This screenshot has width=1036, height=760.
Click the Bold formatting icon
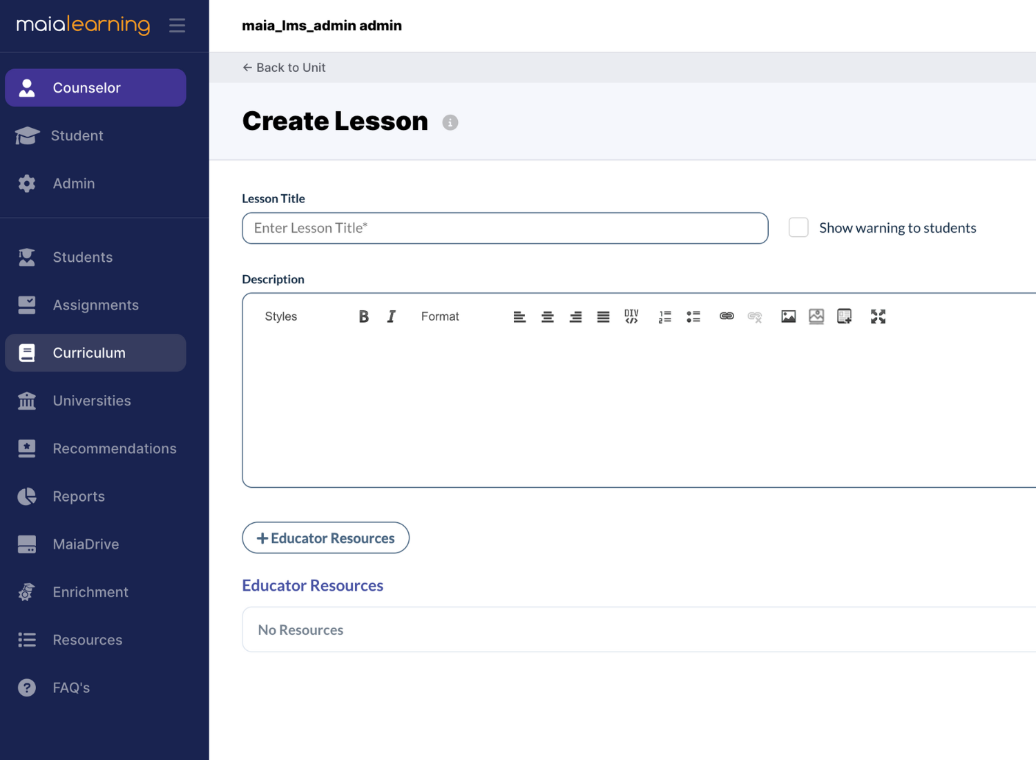(x=363, y=316)
